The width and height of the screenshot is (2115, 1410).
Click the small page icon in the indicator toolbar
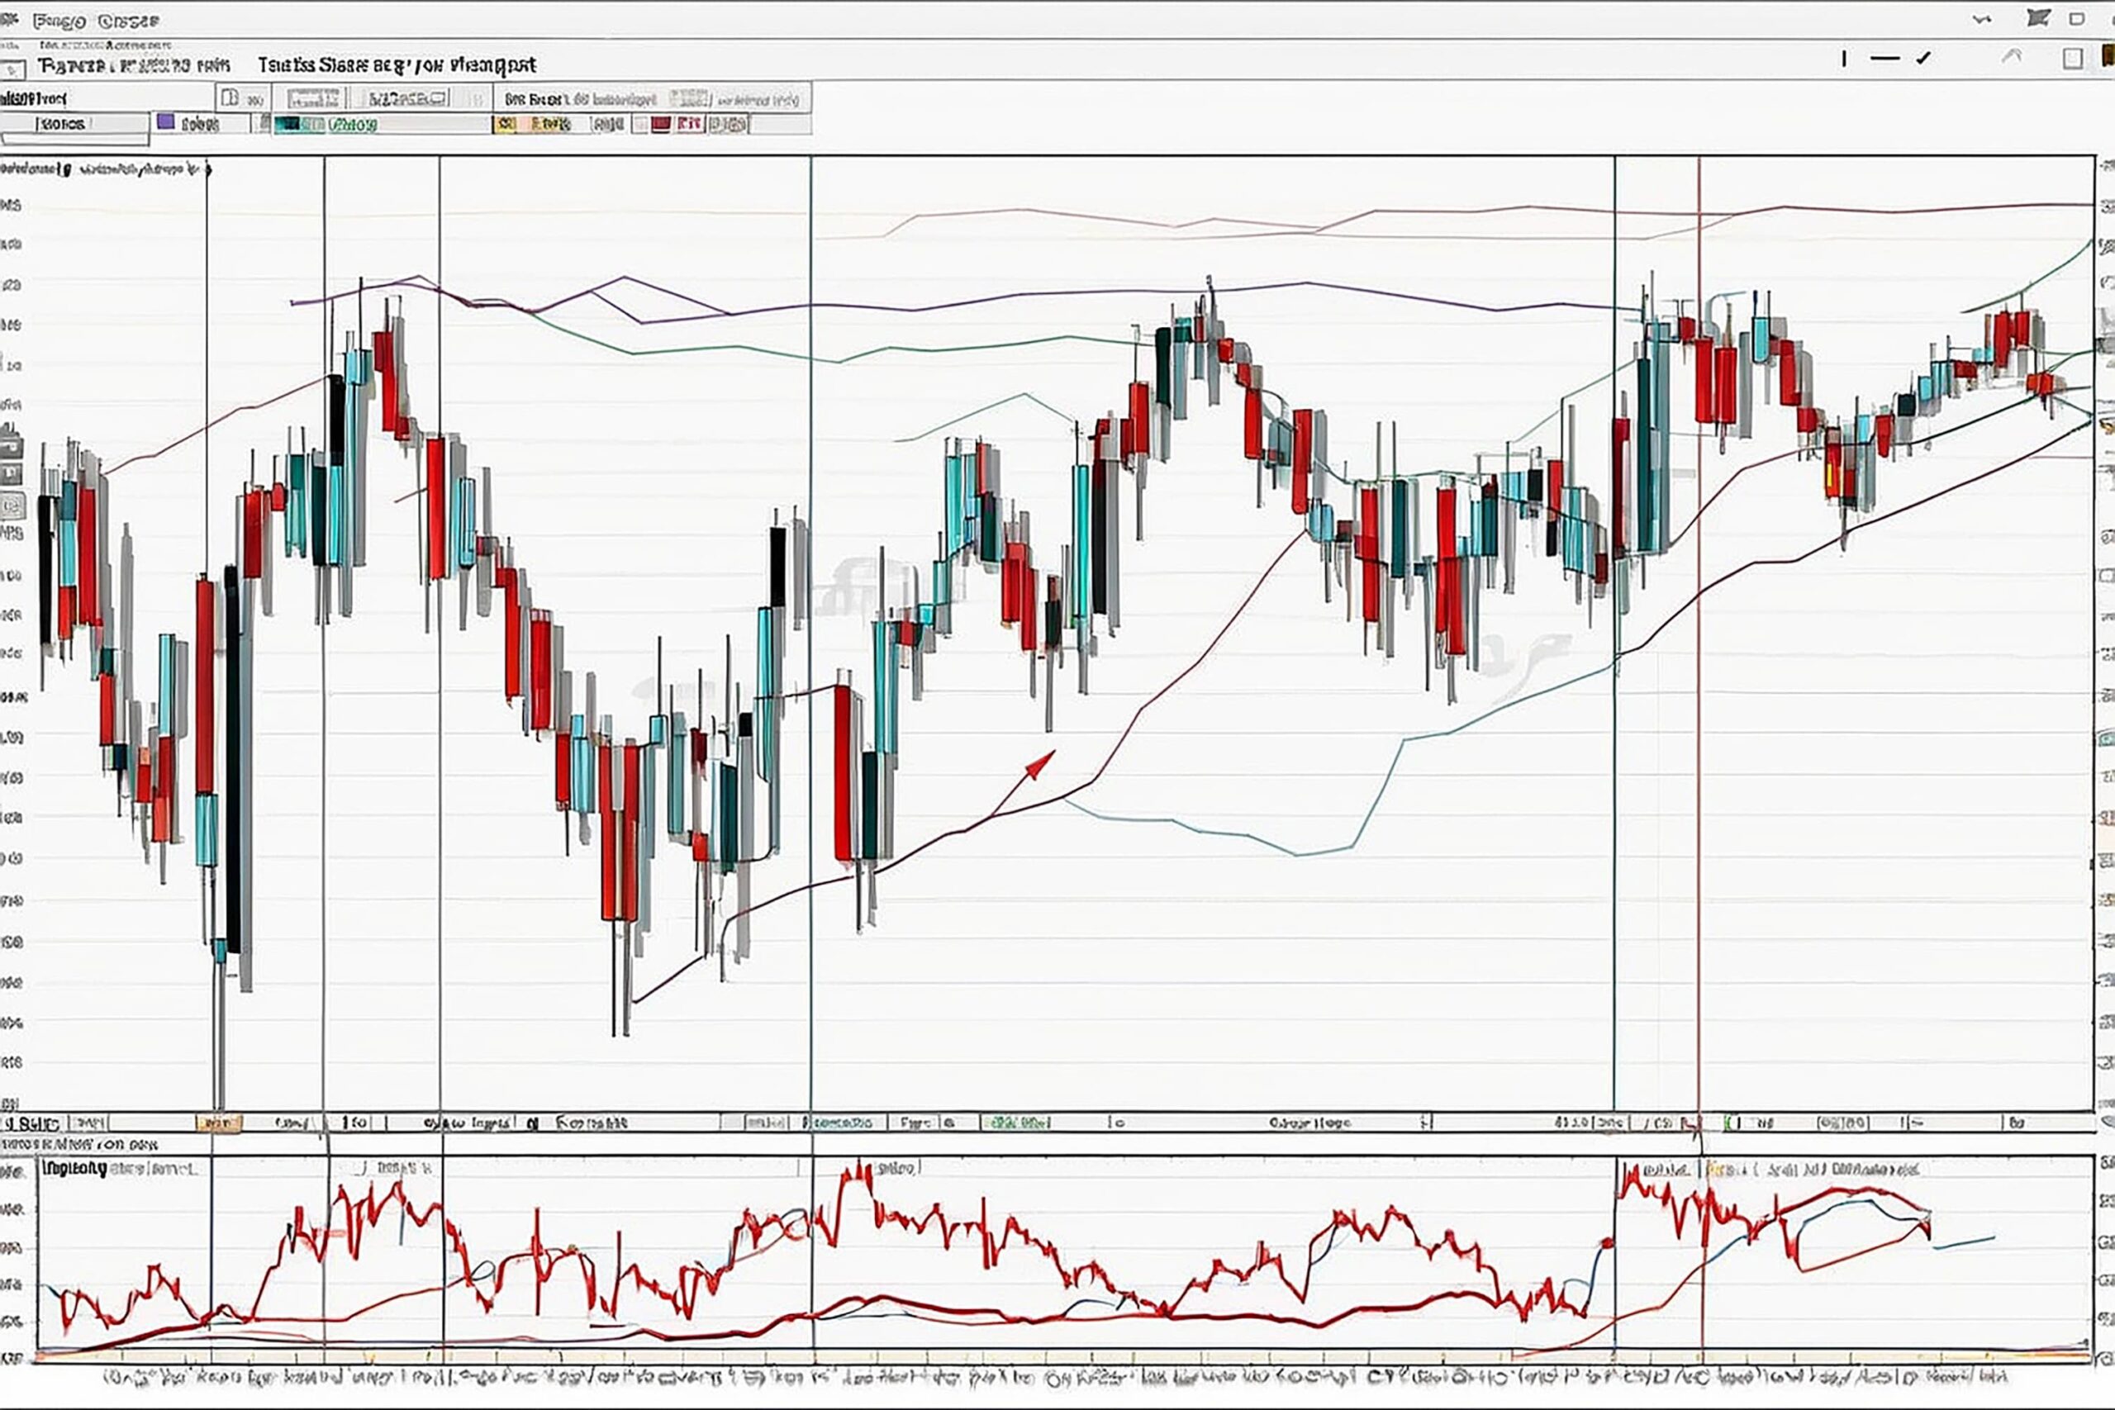(x=231, y=97)
